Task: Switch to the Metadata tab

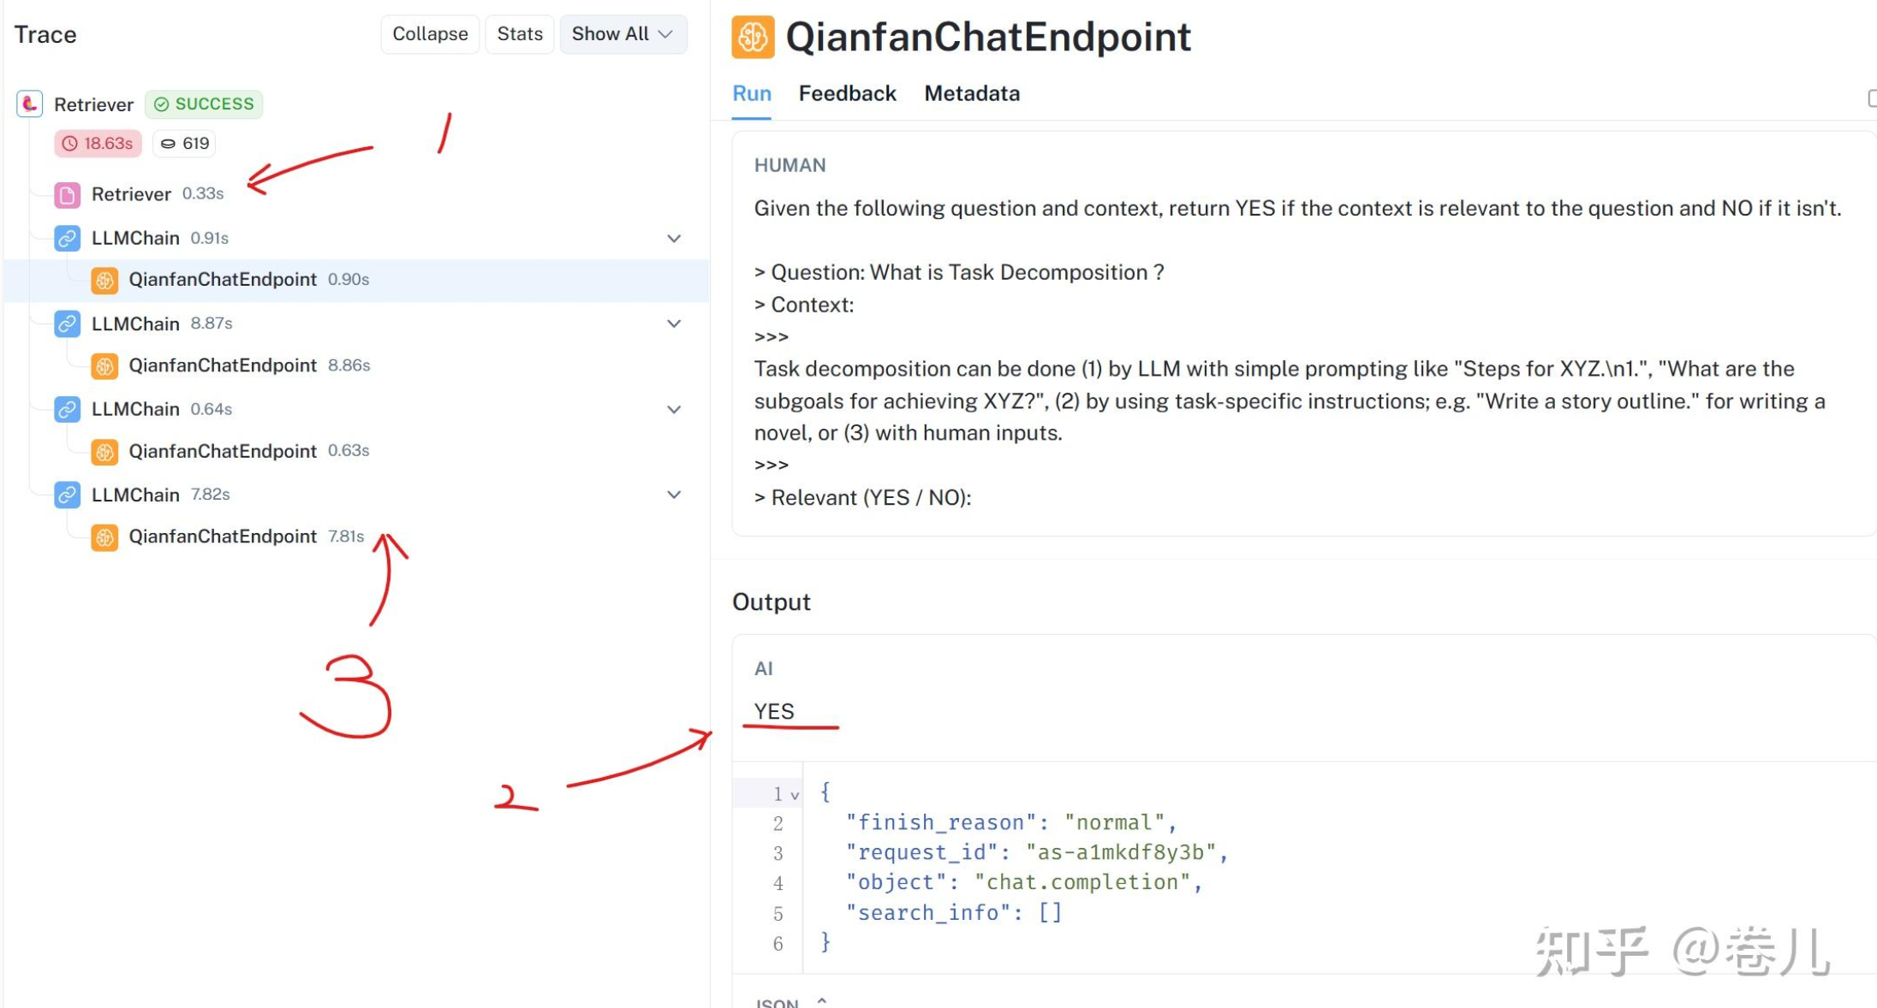Action: 971,93
